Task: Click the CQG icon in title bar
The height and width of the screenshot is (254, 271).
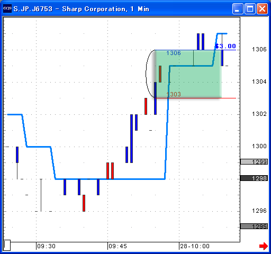Action: coord(7,8)
